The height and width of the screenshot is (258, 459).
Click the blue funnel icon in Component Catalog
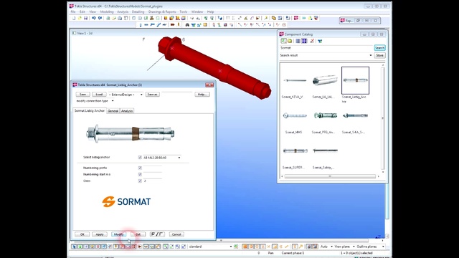[x=320, y=41]
